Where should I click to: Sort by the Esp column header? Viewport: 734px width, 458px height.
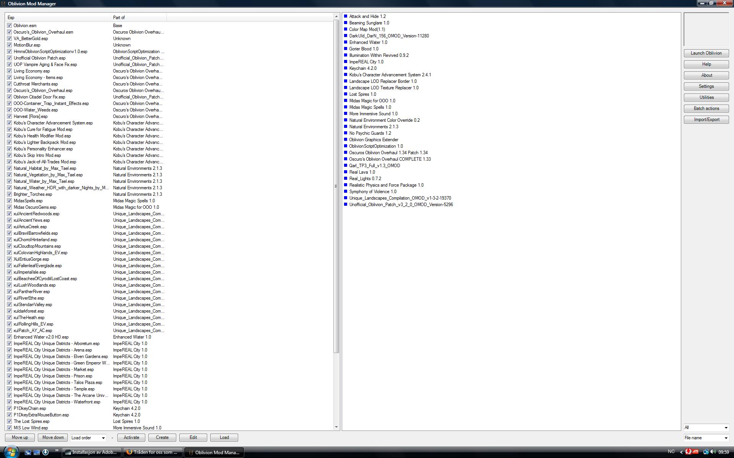(x=58, y=17)
